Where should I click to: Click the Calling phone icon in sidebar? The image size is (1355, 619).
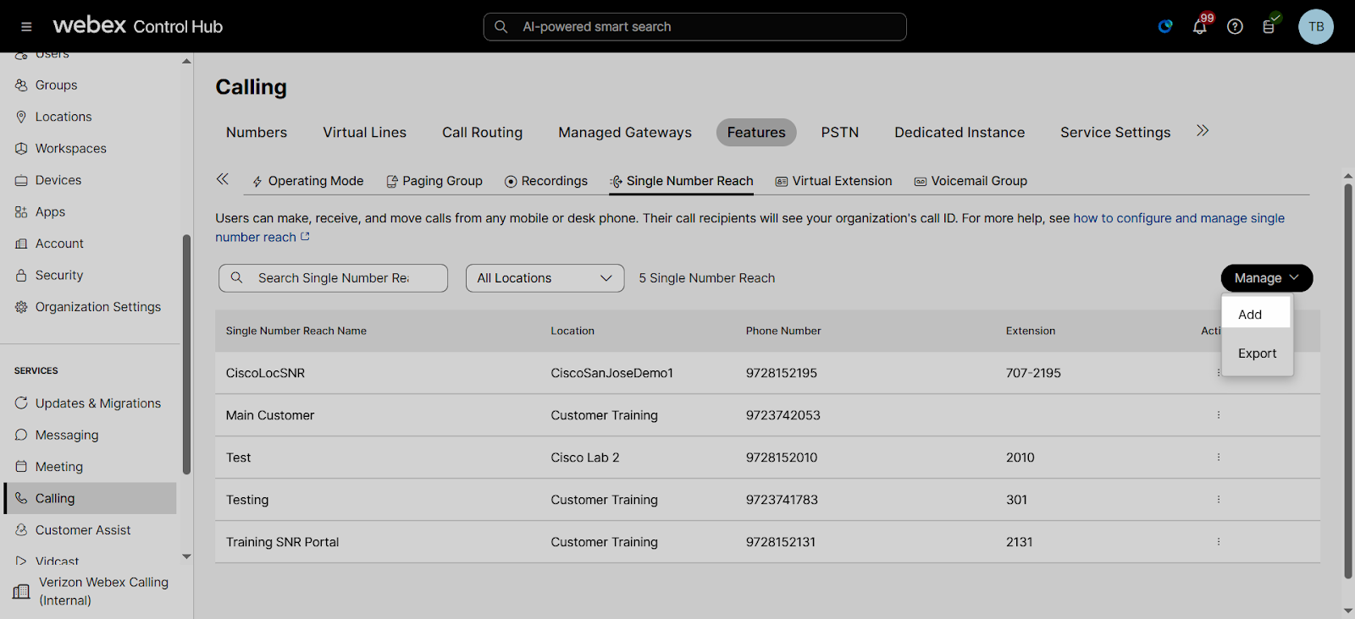[x=21, y=498]
